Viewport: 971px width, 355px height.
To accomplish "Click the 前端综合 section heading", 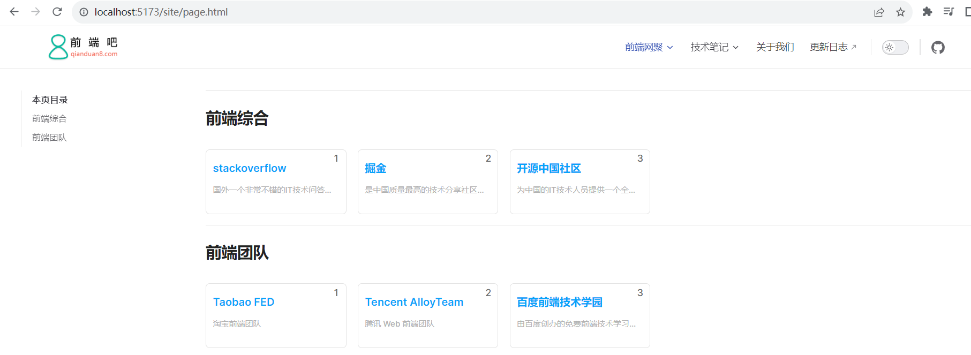I will (x=237, y=118).
